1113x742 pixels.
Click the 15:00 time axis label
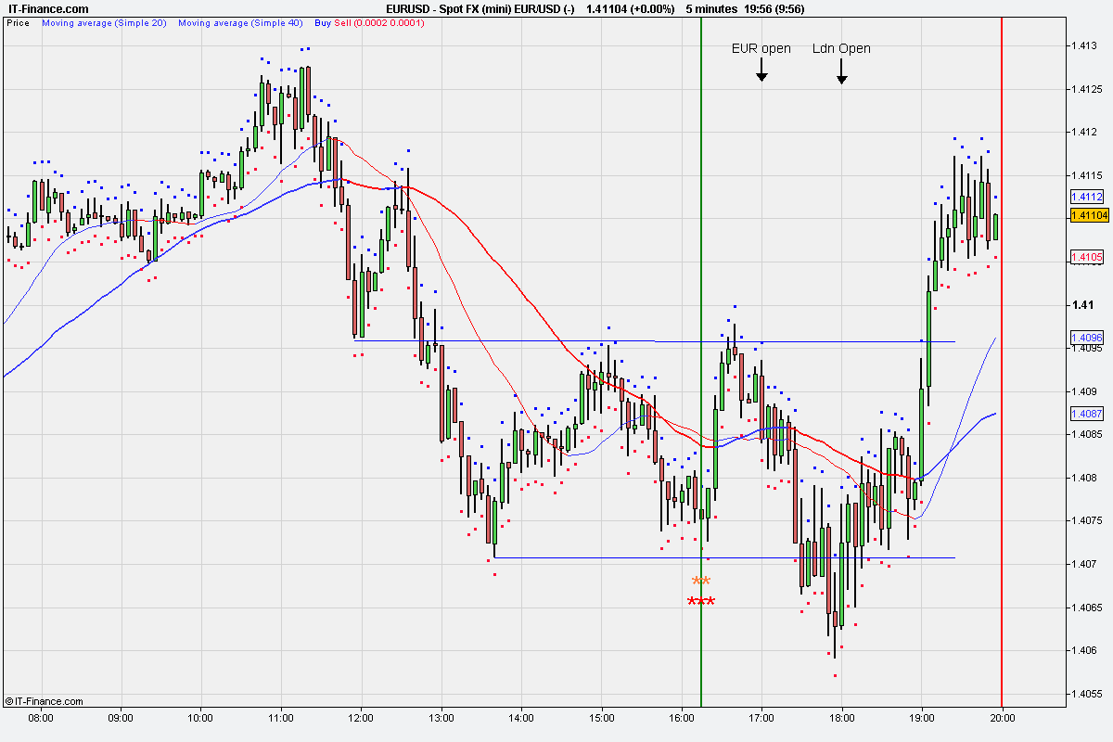602,718
